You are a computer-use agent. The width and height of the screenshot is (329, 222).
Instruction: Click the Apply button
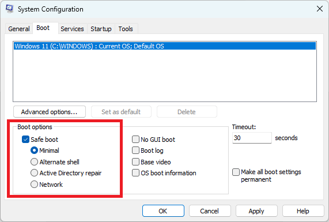point(256,211)
